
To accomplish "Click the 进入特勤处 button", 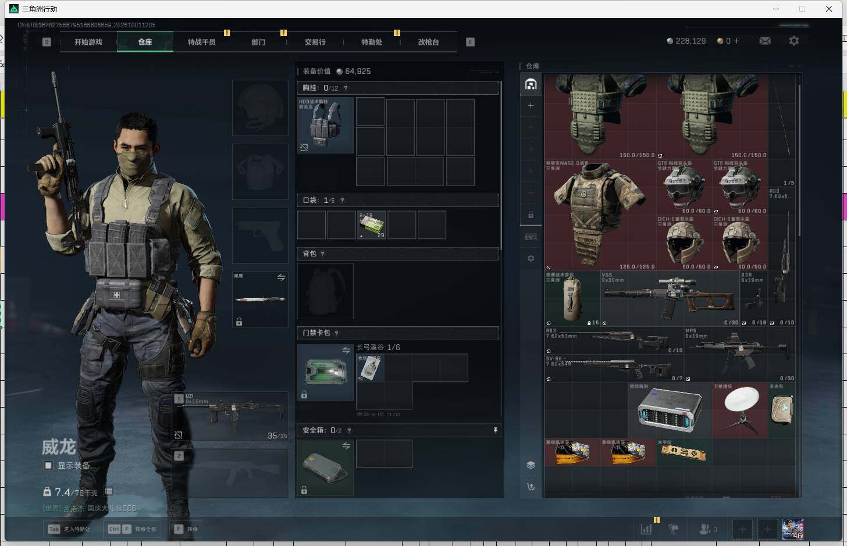I will click(70, 529).
